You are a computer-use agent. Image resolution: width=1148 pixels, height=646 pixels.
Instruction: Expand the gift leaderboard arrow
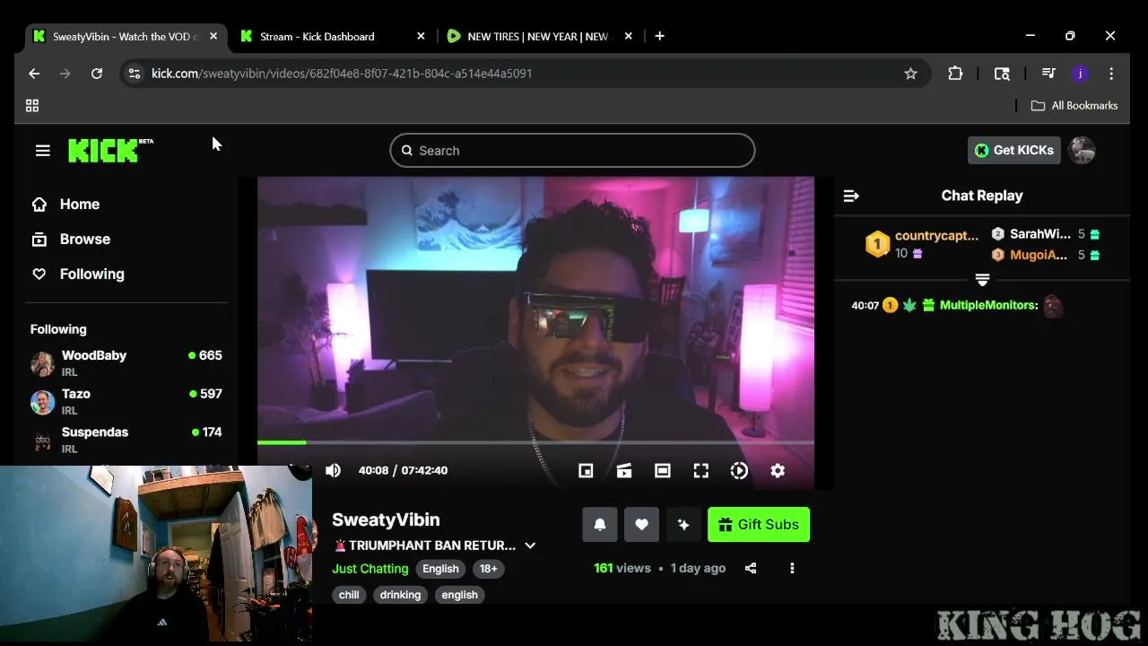(x=982, y=280)
